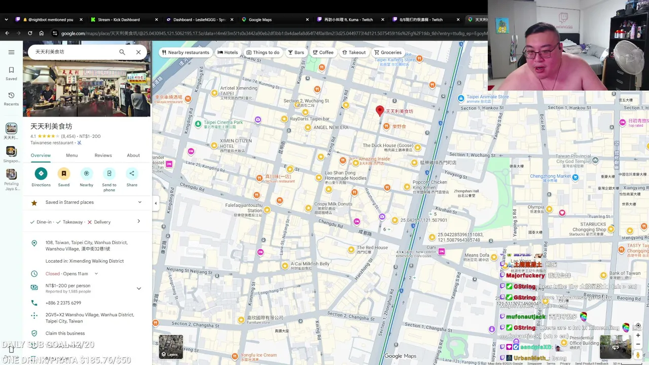Open the Petaling Jaya recent place thumbnail
This screenshot has width=649, height=365.
point(11,175)
